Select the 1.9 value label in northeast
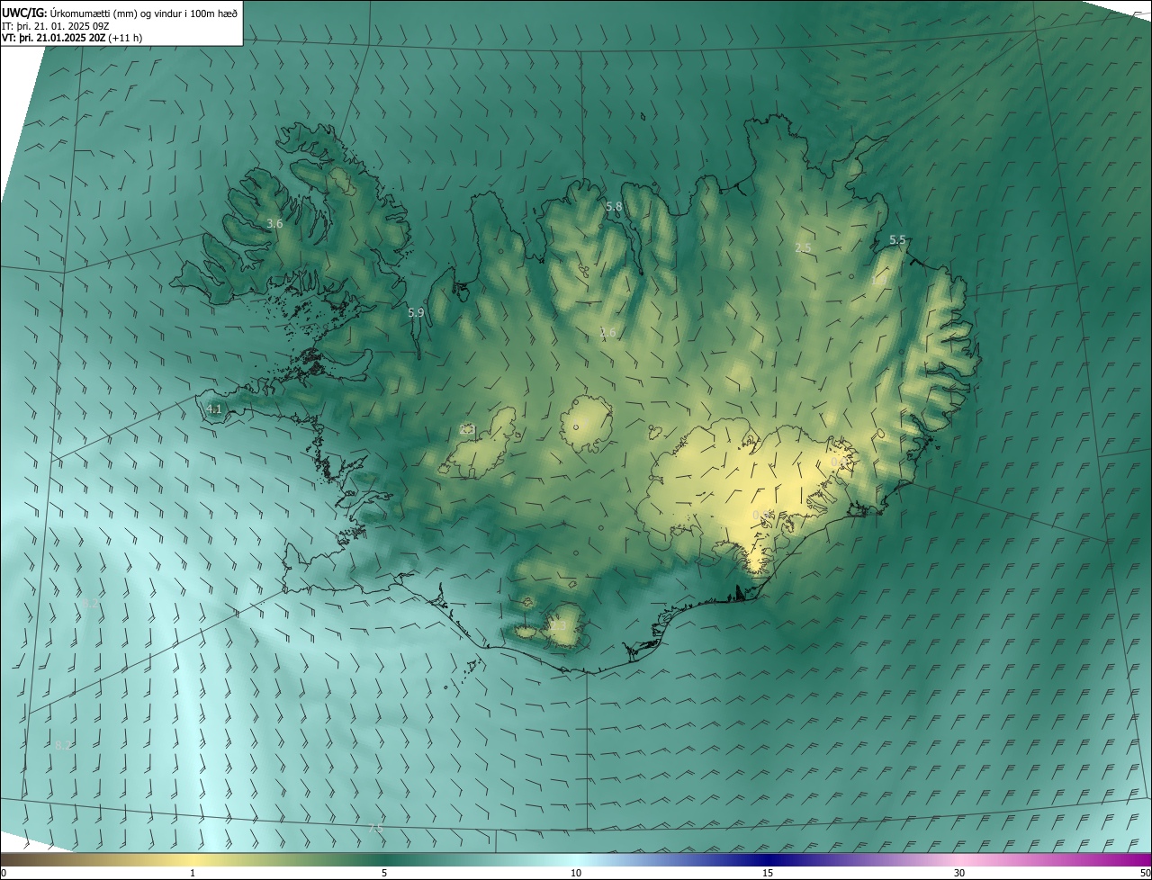The height and width of the screenshot is (880, 1152). pyautogui.click(x=879, y=281)
